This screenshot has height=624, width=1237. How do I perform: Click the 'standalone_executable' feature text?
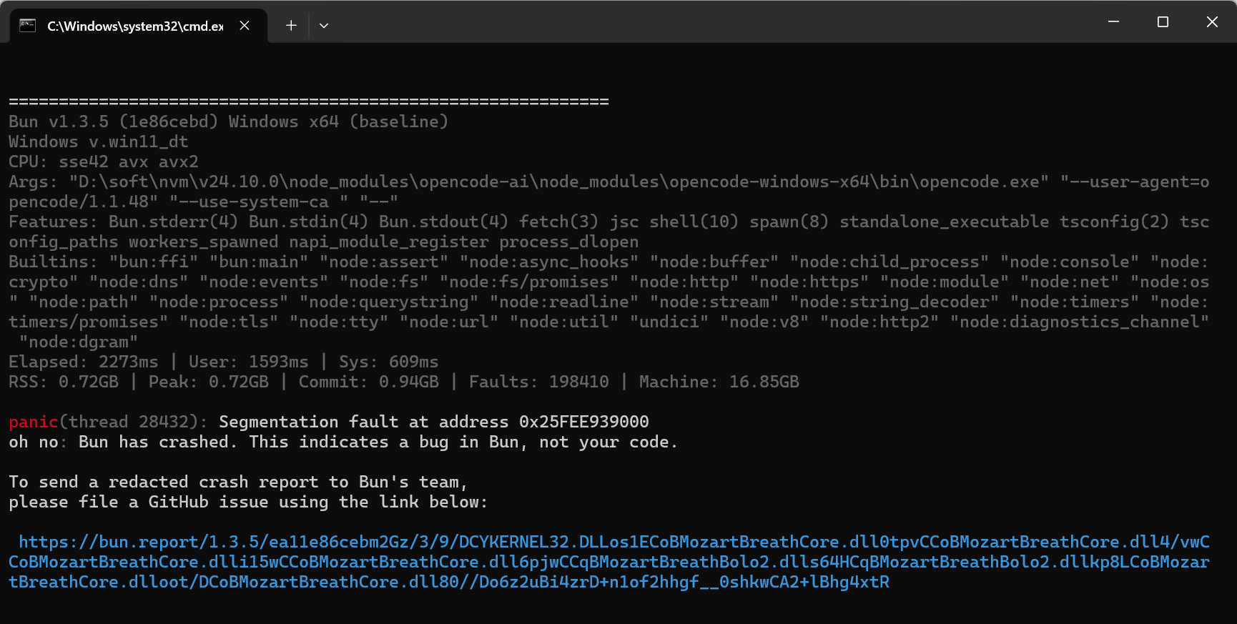[945, 222]
